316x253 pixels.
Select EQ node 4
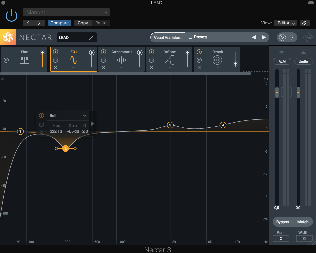[223, 125]
